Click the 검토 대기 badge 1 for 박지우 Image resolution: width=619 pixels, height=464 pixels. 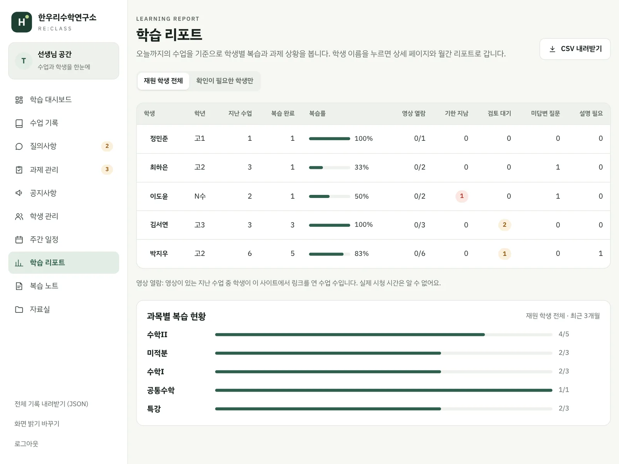[x=504, y=254]
